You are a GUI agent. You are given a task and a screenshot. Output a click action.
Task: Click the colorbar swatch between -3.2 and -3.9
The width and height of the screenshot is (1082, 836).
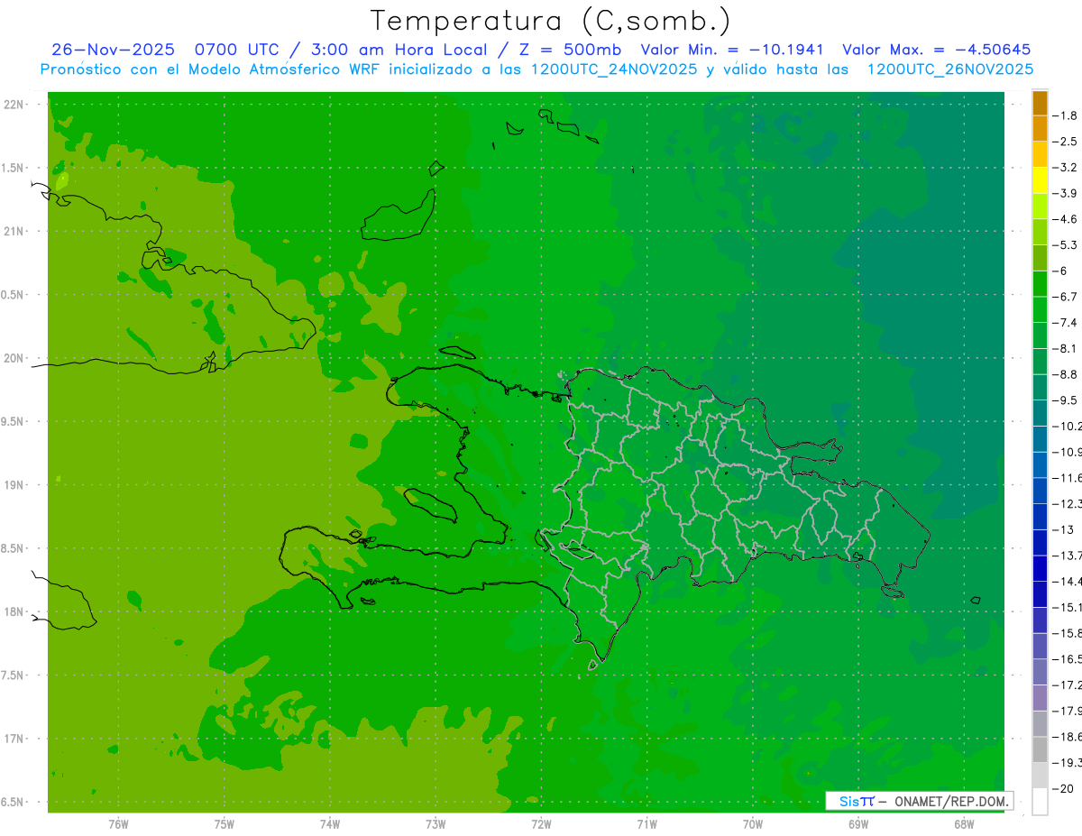pos(1040,179)
